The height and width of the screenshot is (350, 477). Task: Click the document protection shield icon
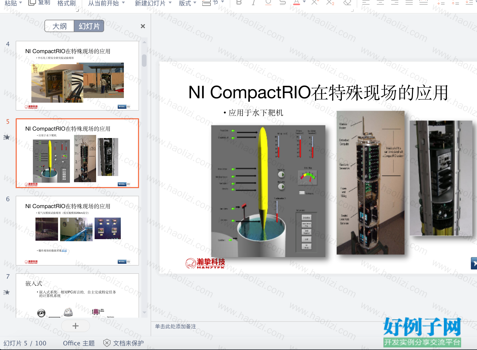pyautogui.click(x=107, y=343)
